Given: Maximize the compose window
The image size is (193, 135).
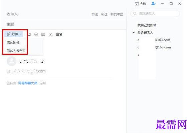Looking at the screenshot, I should [171, 4].
